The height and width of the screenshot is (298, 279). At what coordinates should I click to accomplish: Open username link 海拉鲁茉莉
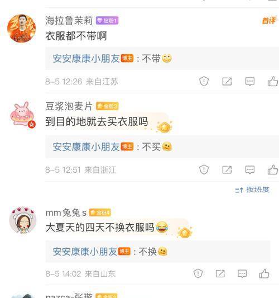pos(69,20)
